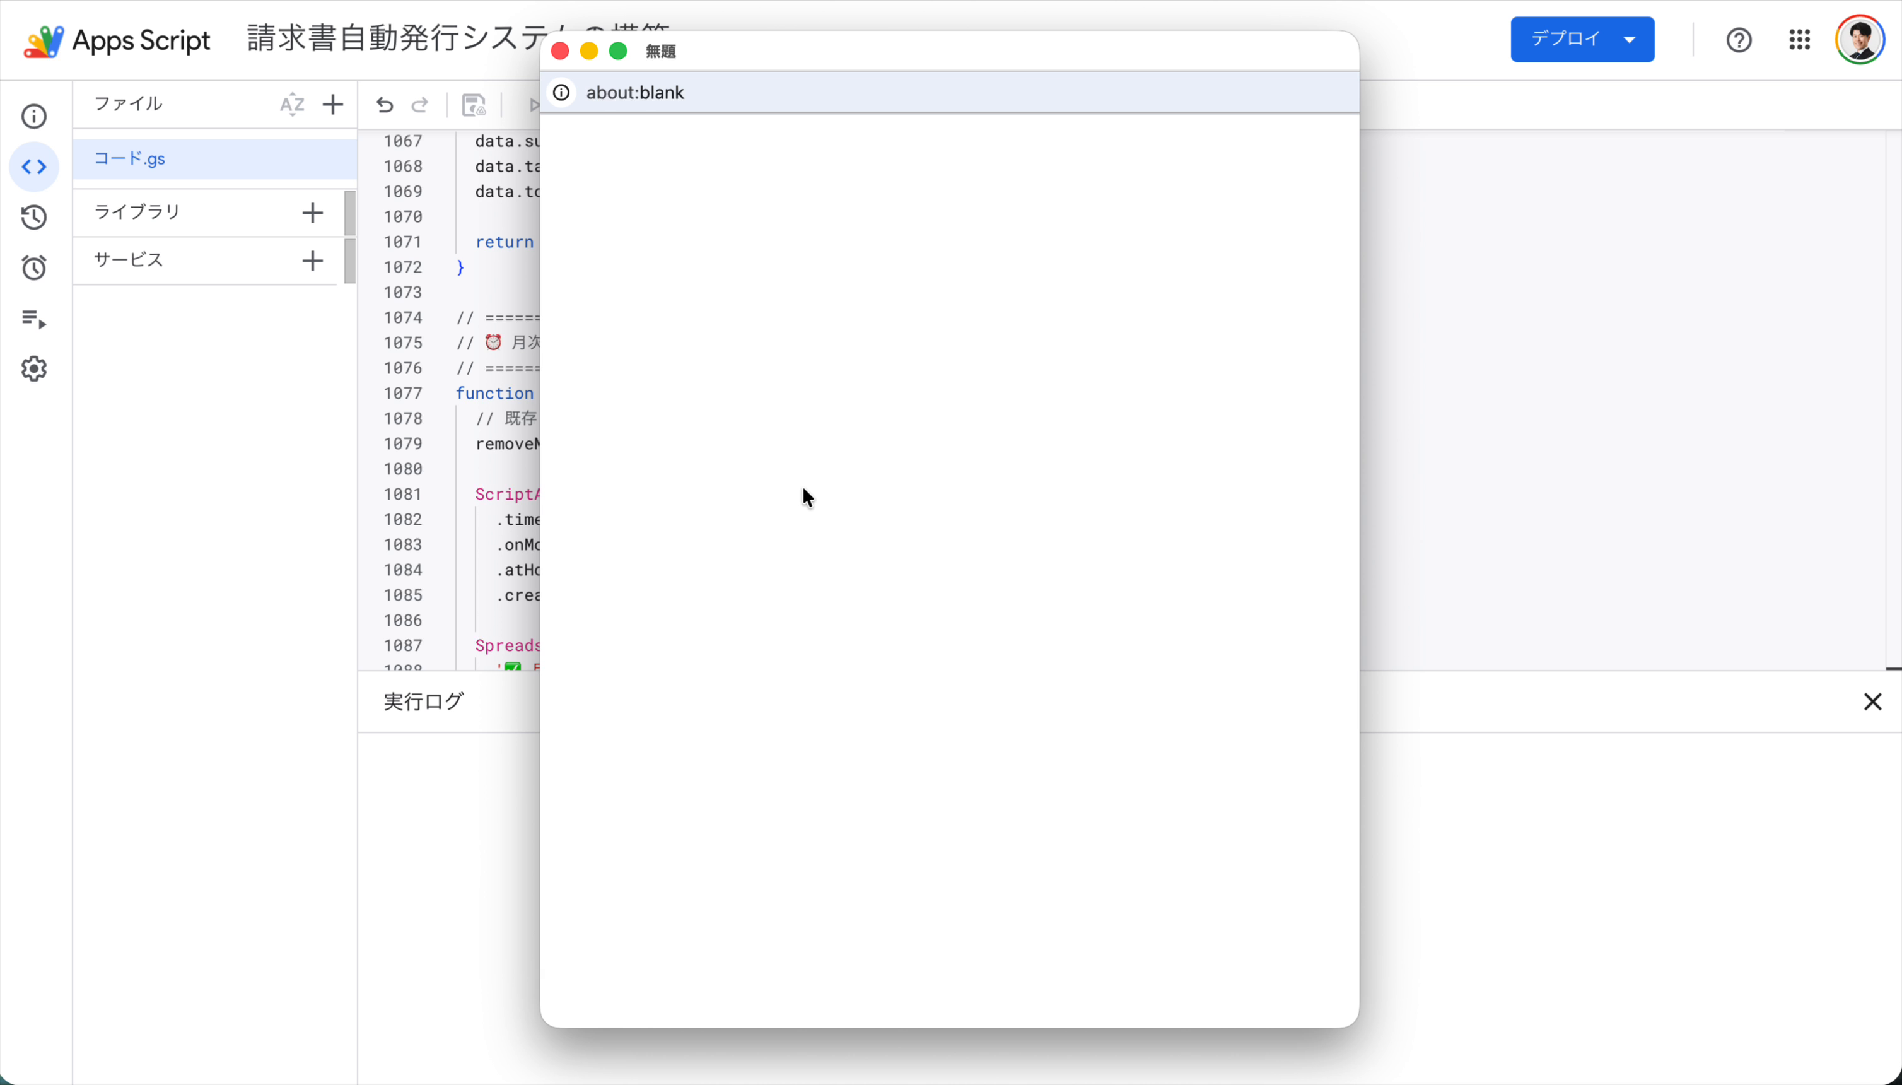Open the Google apps grid launcher
This screenshot has width=1902, height=1085.
click(x=1799, y=40)
